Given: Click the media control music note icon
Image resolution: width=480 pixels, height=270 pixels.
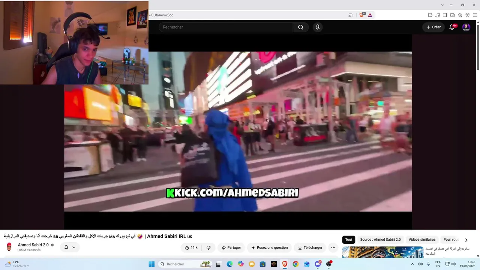Looking at the screenshot, I should [x=438, y=15].
